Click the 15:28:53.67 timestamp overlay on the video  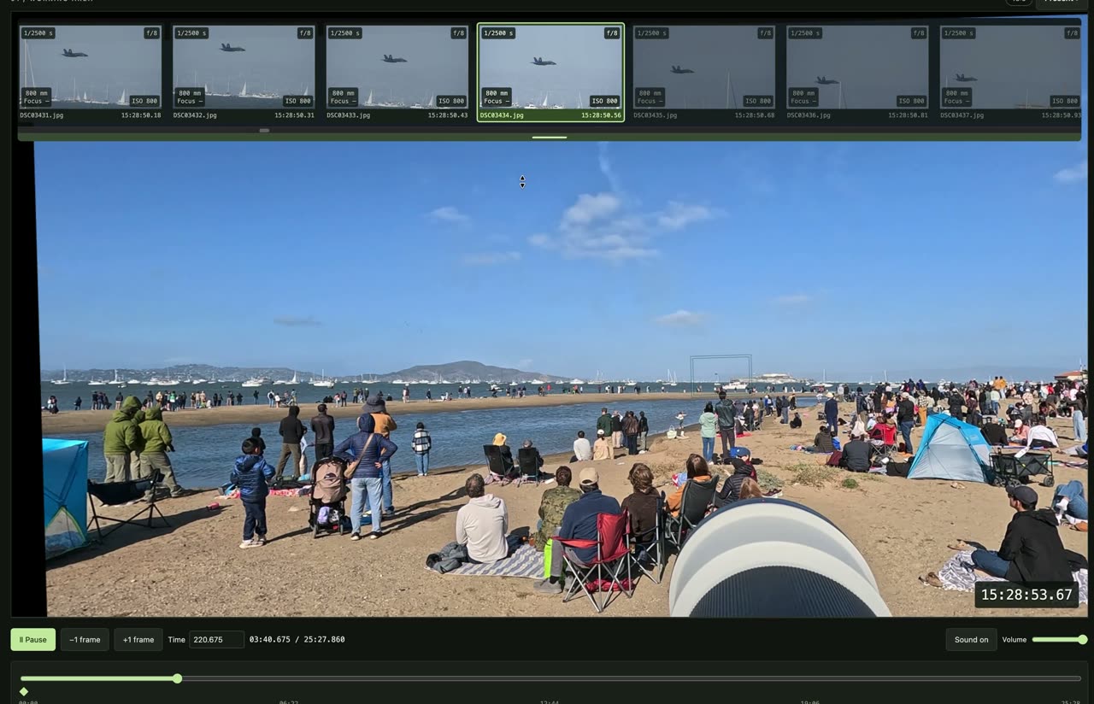point(1026,595)
